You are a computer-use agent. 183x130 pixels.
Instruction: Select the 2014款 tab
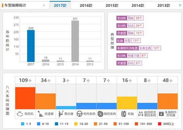tap(138, 5)
